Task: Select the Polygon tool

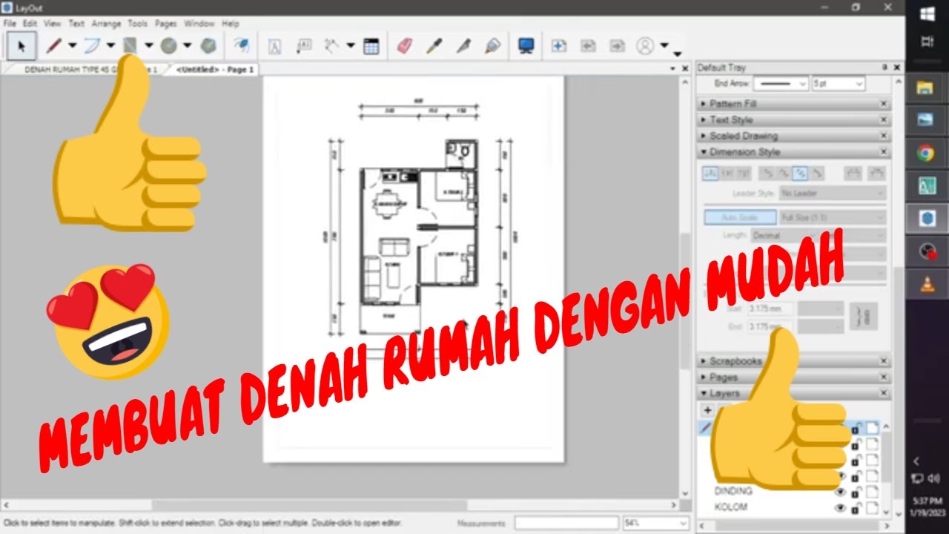Action: point(209,46)
